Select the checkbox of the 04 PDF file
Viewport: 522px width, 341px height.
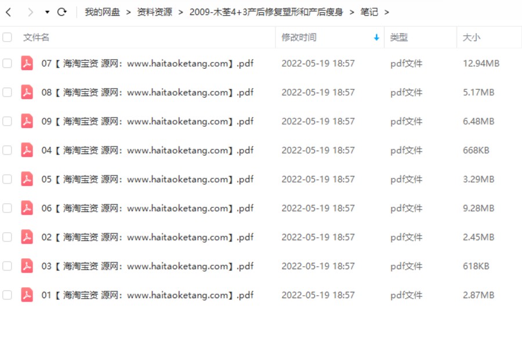click(7, 150)
